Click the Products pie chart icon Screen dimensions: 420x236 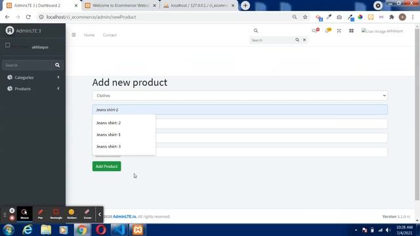coord(10,88)
